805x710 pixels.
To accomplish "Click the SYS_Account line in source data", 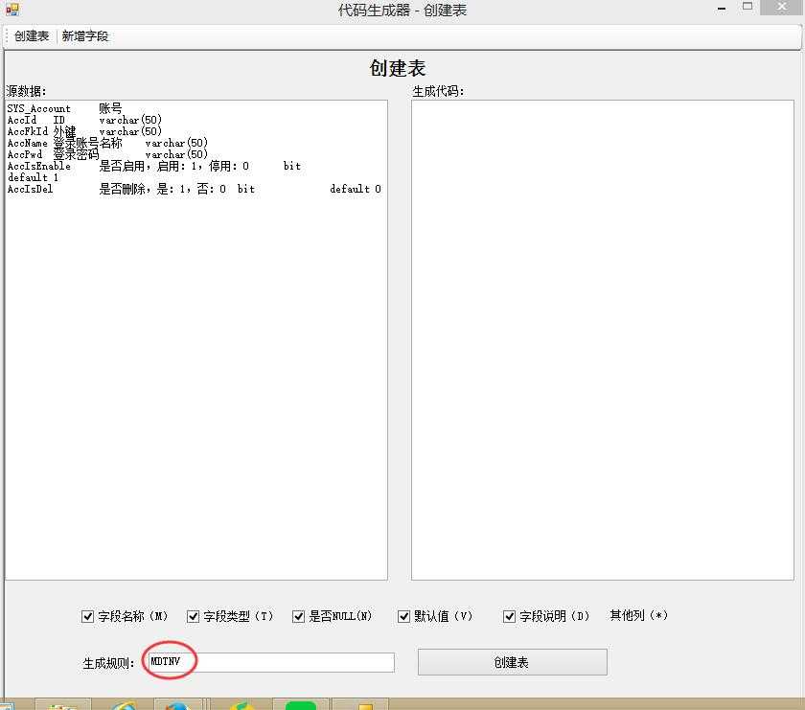I will [65, 108].
